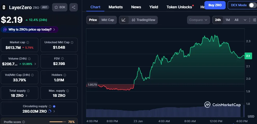
Task: Expand more time range options chevron
Action: pos(245,20)
